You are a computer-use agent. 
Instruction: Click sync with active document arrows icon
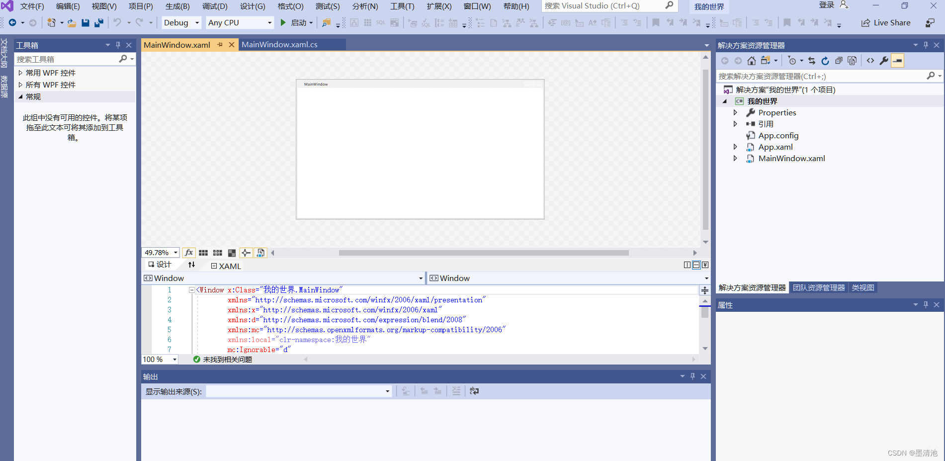coord(812,61)
